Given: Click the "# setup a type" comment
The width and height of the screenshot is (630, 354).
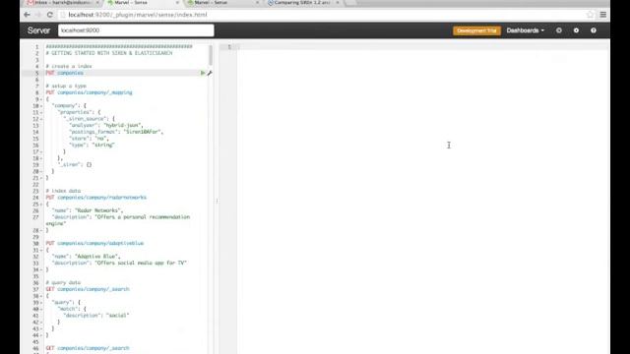Looking at the screenshot, I should (x=66, y=86).
